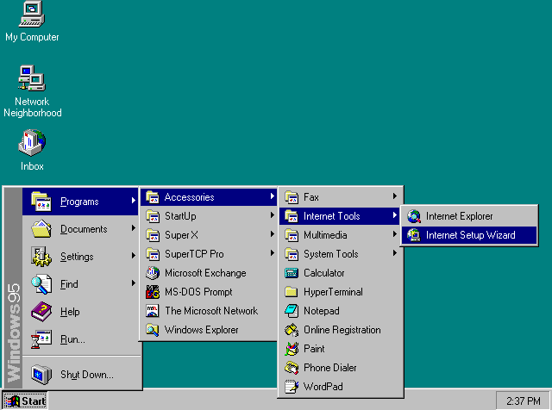Open the Multimedia menu item
Image resolution: width=552 pixels, height=410 pixels.
pos(340,235)
